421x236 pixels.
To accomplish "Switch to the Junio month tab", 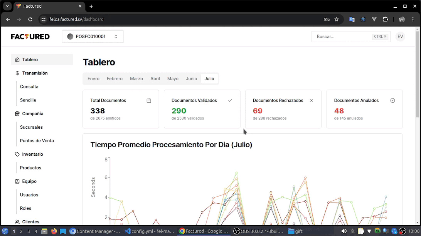I will coord(191,78).
